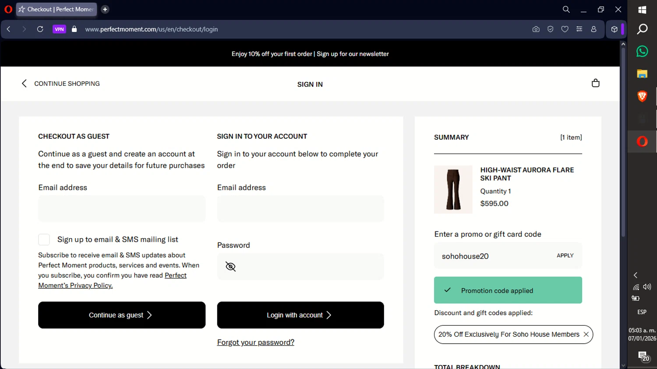
Task: Open the ad blocker shield
Action: point(551,29)
